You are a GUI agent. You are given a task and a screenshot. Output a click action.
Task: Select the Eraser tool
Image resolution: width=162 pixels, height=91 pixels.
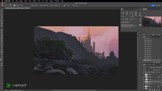tap(2, 34)
